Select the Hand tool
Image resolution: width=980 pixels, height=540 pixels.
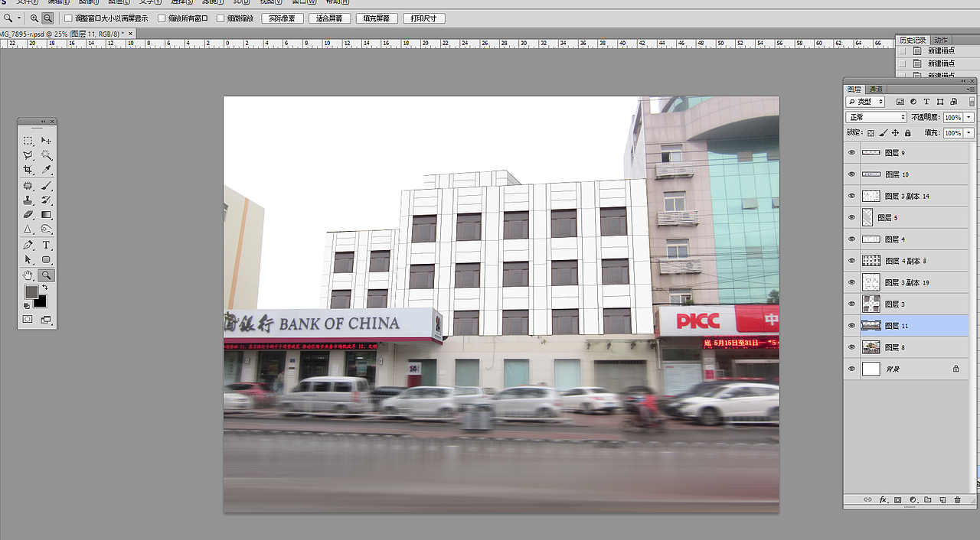(28, 275)
